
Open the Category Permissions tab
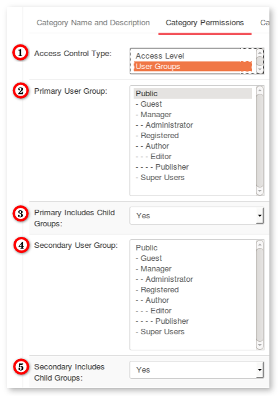coord(205,23)
